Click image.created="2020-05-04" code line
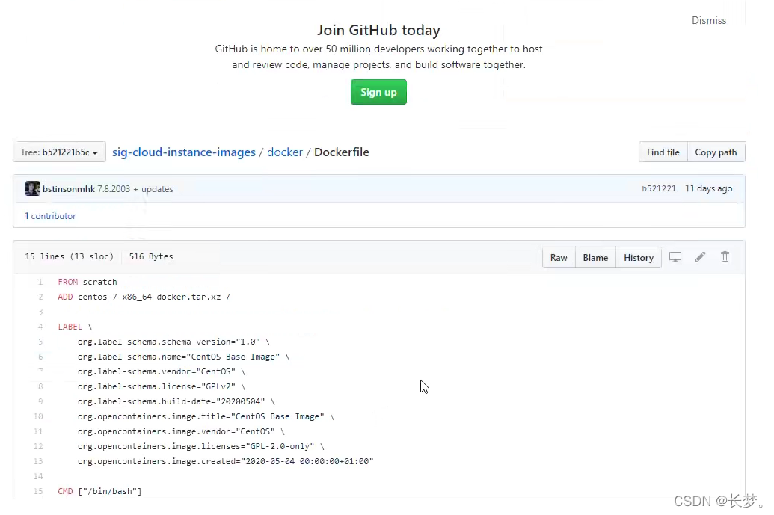The width and height of the screenshot is (774, 515). coord(226,461)
